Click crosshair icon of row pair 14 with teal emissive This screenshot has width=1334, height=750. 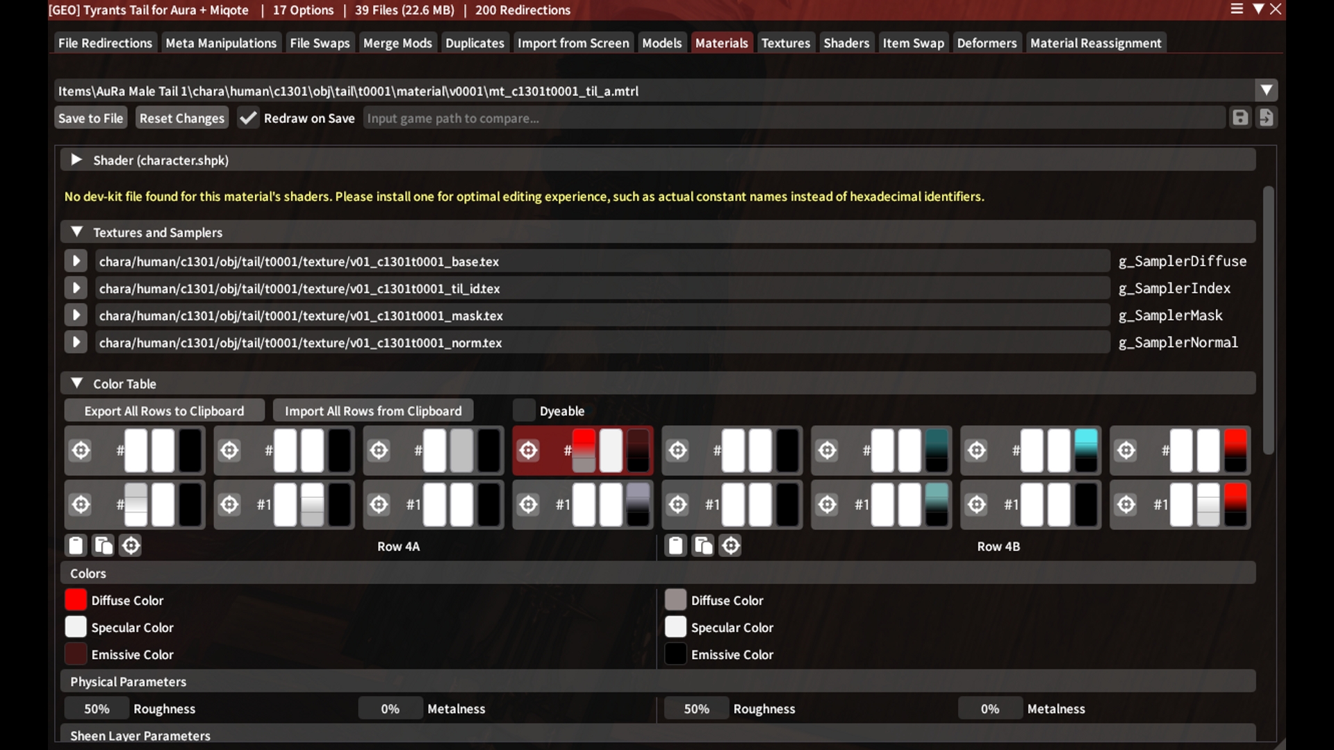click(827, 504)
